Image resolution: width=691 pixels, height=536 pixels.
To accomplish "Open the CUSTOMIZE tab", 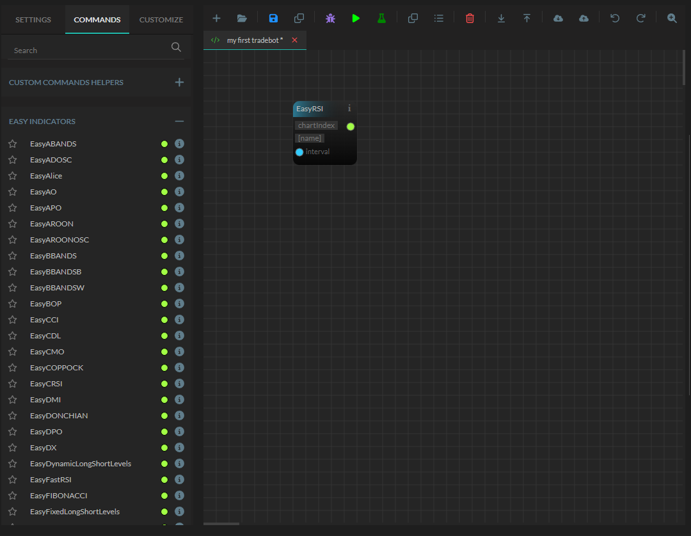I will pyautogui.click(x=161, y=19).
